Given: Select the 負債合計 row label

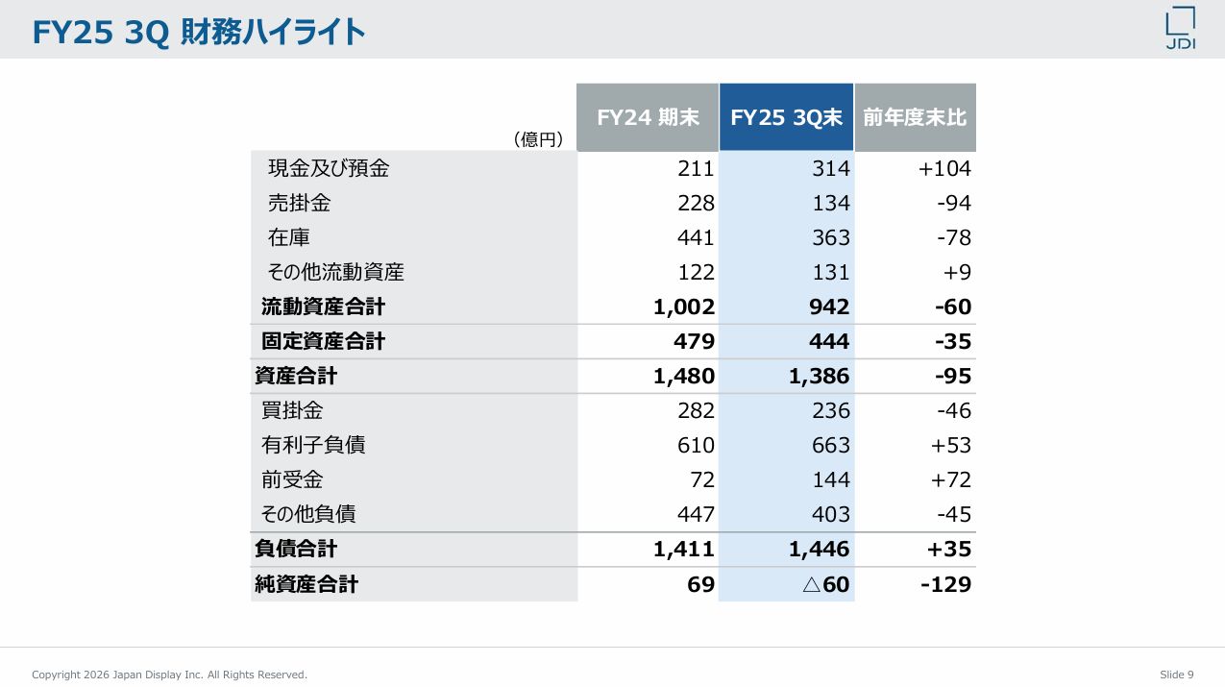Looking at the screenshot, I should (296, 549).
